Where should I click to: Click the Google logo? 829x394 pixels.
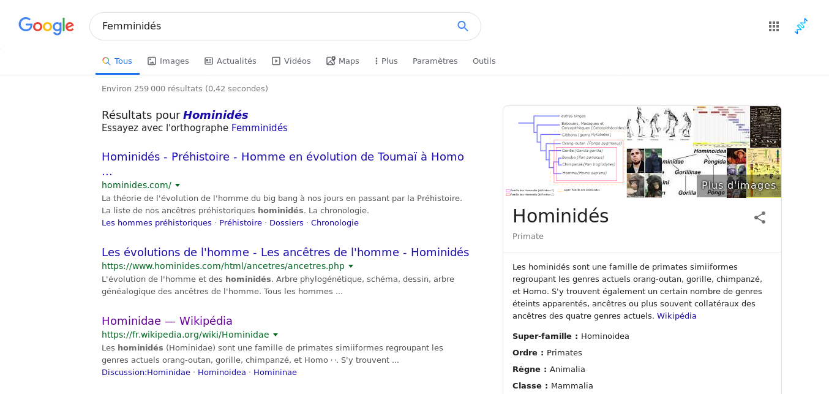(x=46, y=26)
